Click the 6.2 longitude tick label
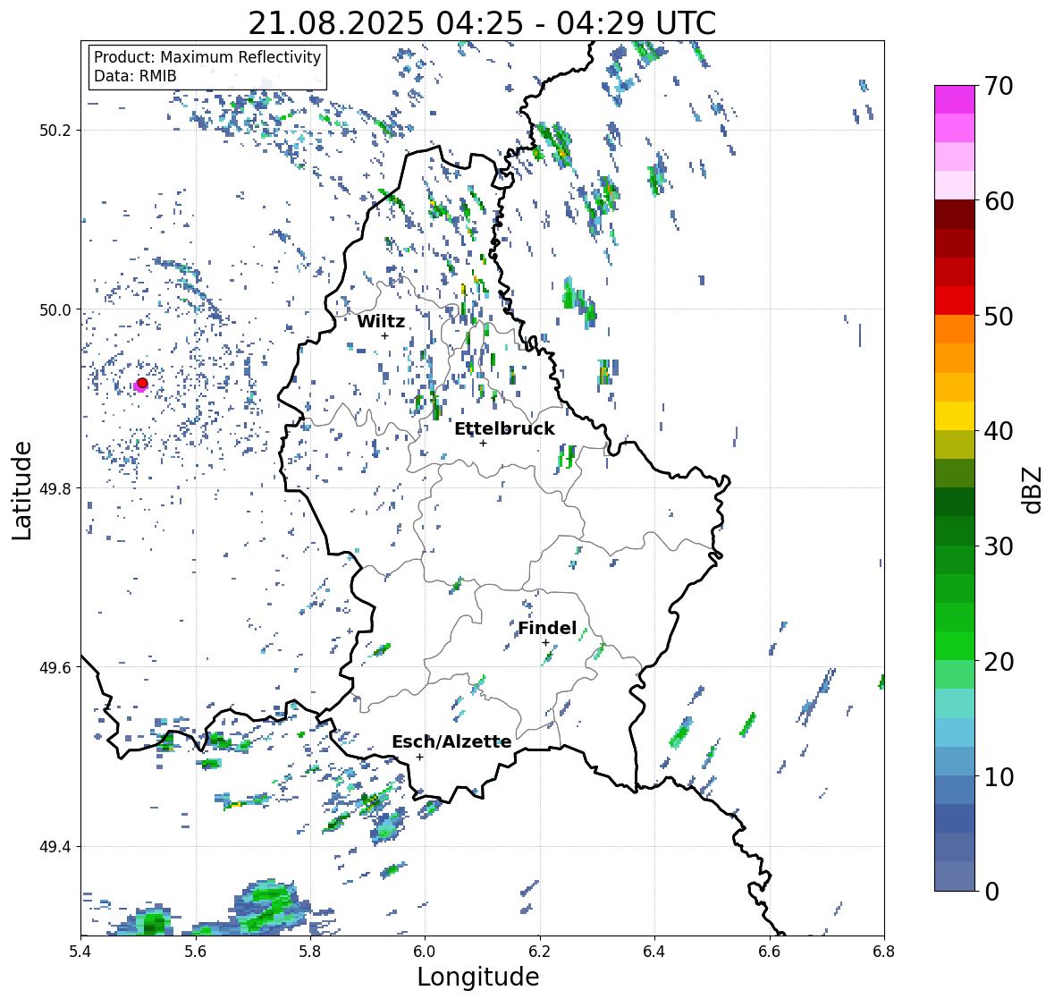 pyautogui.click(x=539, y=952)
